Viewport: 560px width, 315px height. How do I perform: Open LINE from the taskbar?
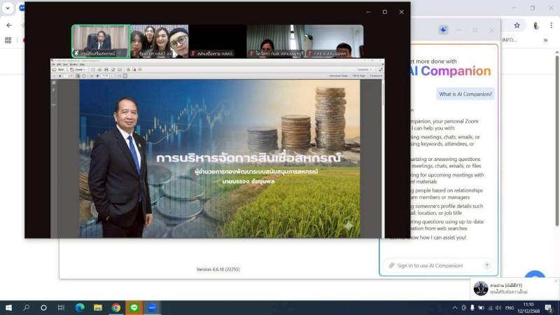tap(134, 307)
